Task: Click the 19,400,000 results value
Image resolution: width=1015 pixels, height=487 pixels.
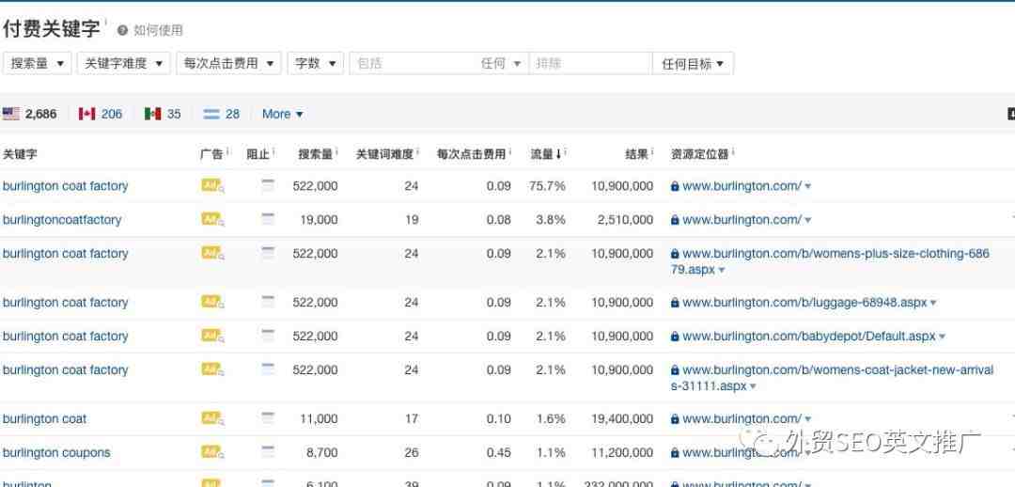Action: 622,419
